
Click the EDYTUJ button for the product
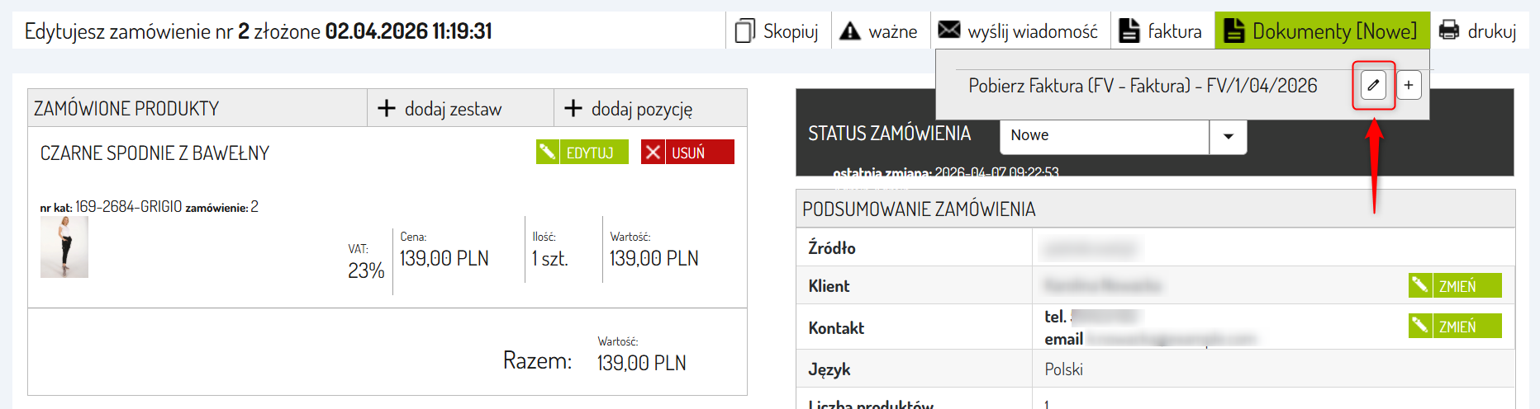pos(582,153)
